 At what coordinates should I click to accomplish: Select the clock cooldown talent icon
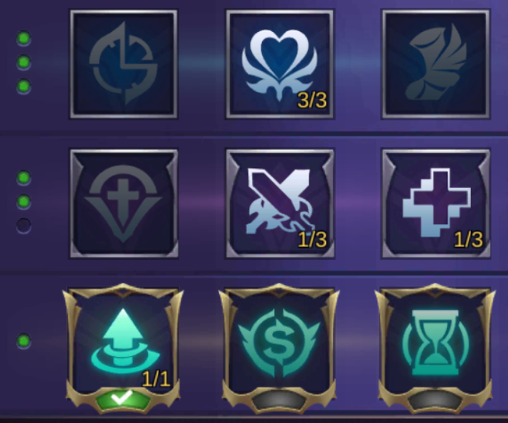[x=124, y=64]
